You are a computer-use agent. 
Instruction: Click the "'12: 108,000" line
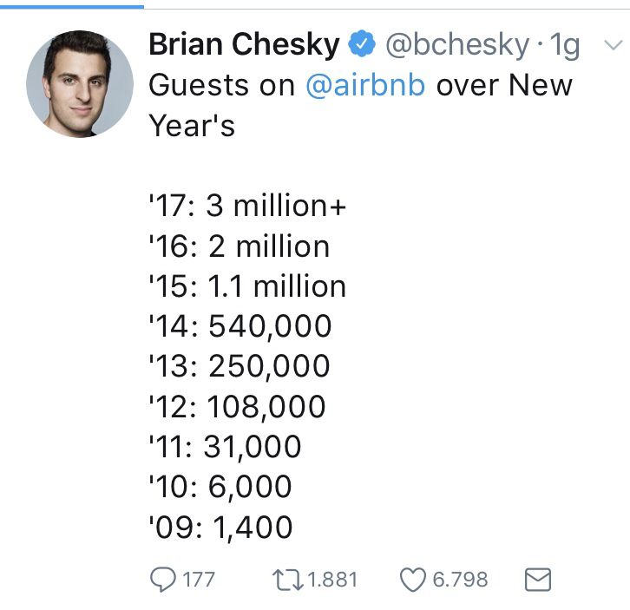click(237, 406)
